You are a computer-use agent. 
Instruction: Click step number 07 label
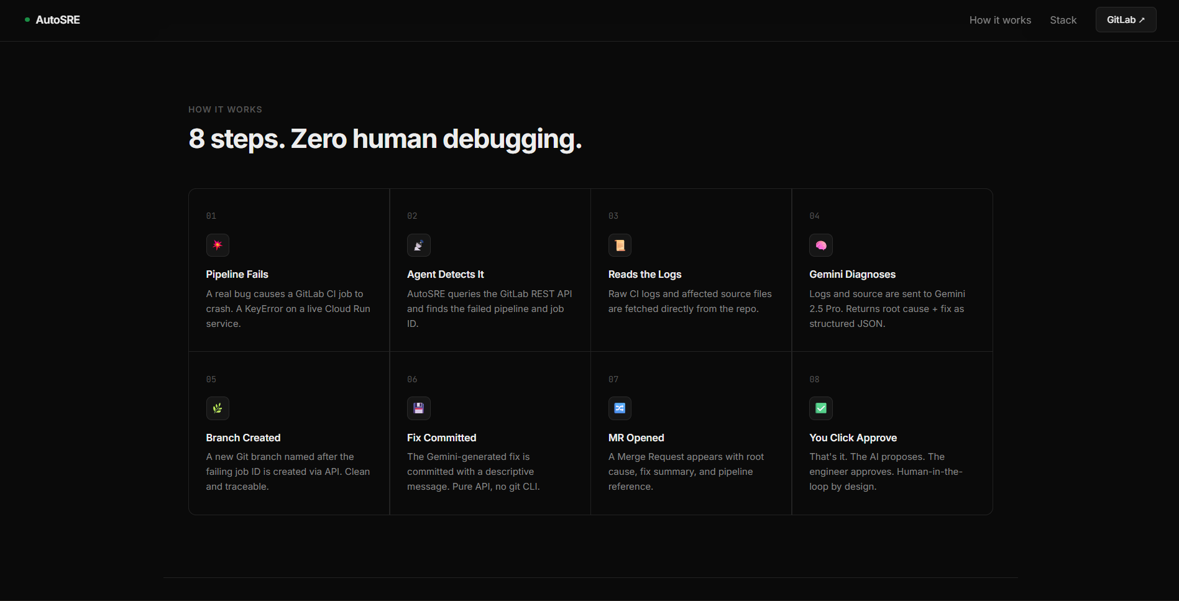click(613, 379)
